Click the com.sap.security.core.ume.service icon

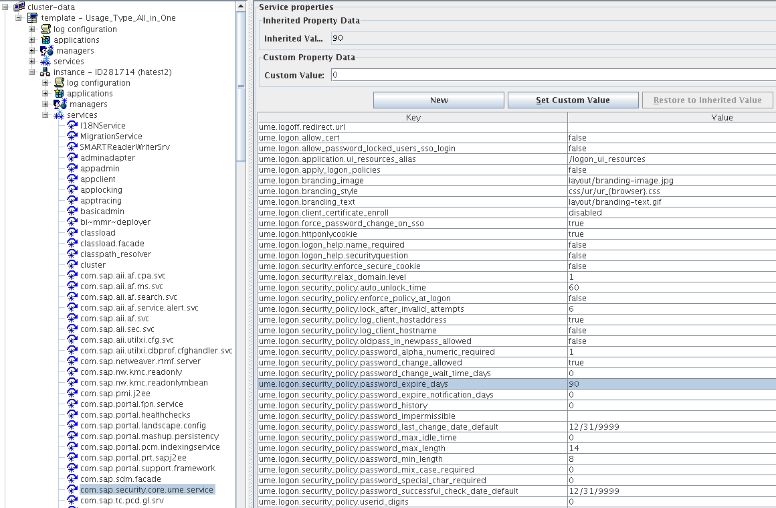tap(72, 489)
